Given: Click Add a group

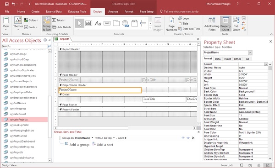Looking at the screenshot, I should [77, 145].
